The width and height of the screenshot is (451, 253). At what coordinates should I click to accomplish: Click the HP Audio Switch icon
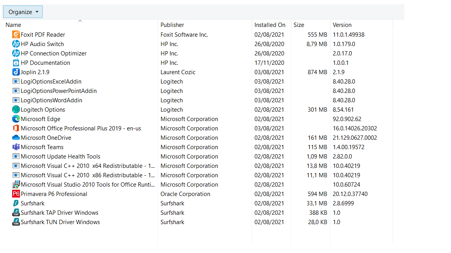pyautogui.click(x=16, y=44)
